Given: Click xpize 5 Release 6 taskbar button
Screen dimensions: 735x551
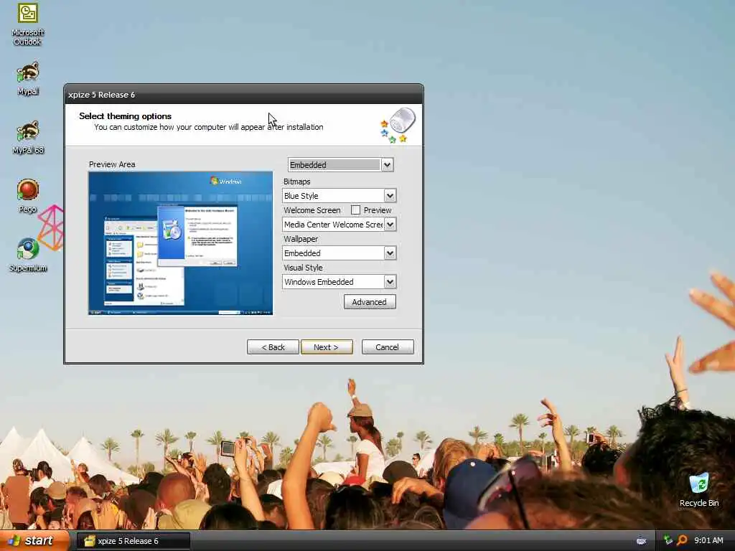Looking at the screenshot, I should pos(134,541).
